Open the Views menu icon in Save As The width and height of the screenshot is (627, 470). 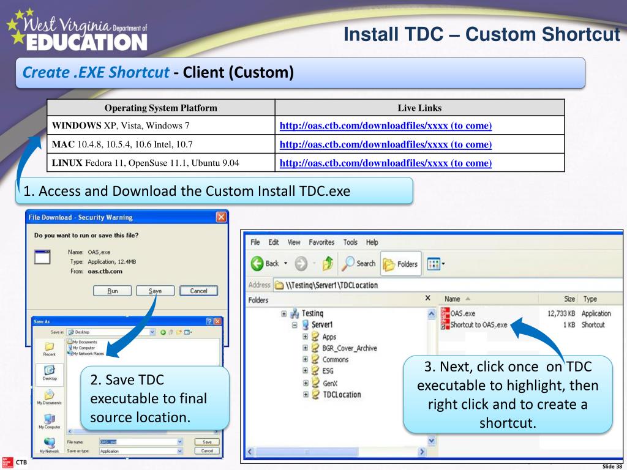click(x=187, y=332)
